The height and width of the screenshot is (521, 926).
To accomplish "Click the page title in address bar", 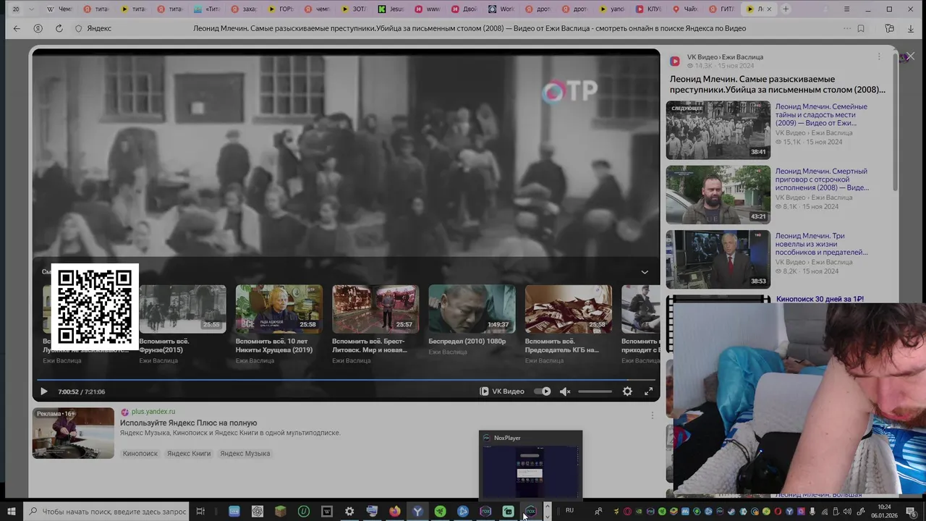I will click(470, 28).
